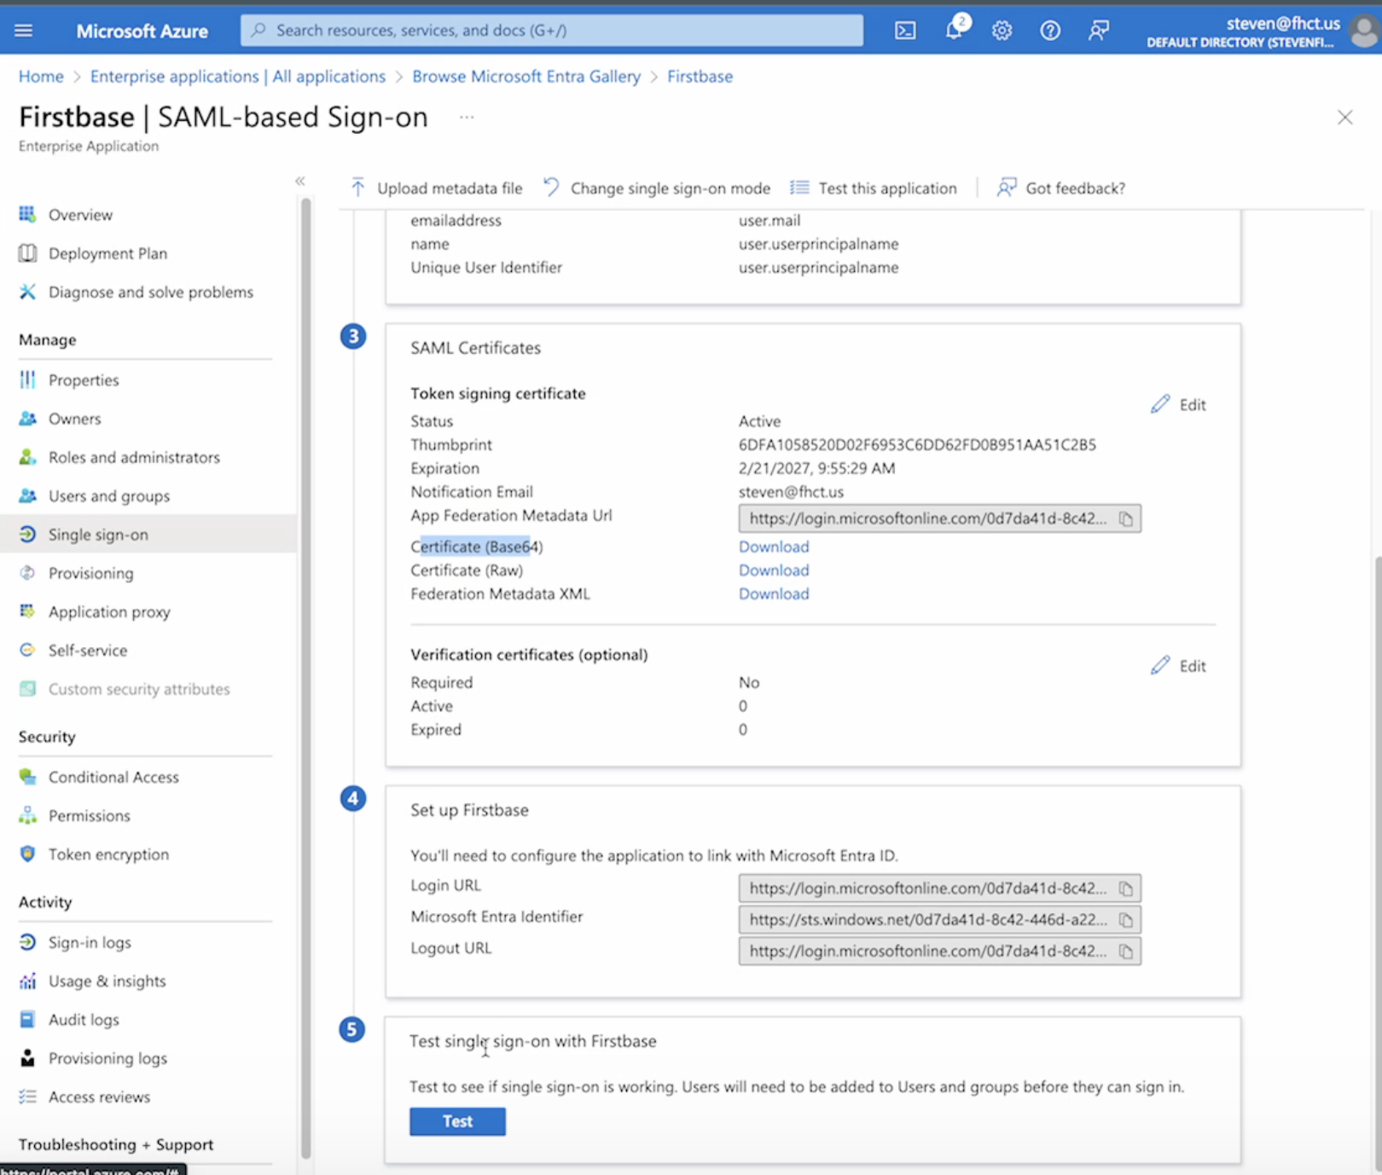Open Properties in the Manage section
This screenshot has height=1175, width=1382.
tap(84, 380)
